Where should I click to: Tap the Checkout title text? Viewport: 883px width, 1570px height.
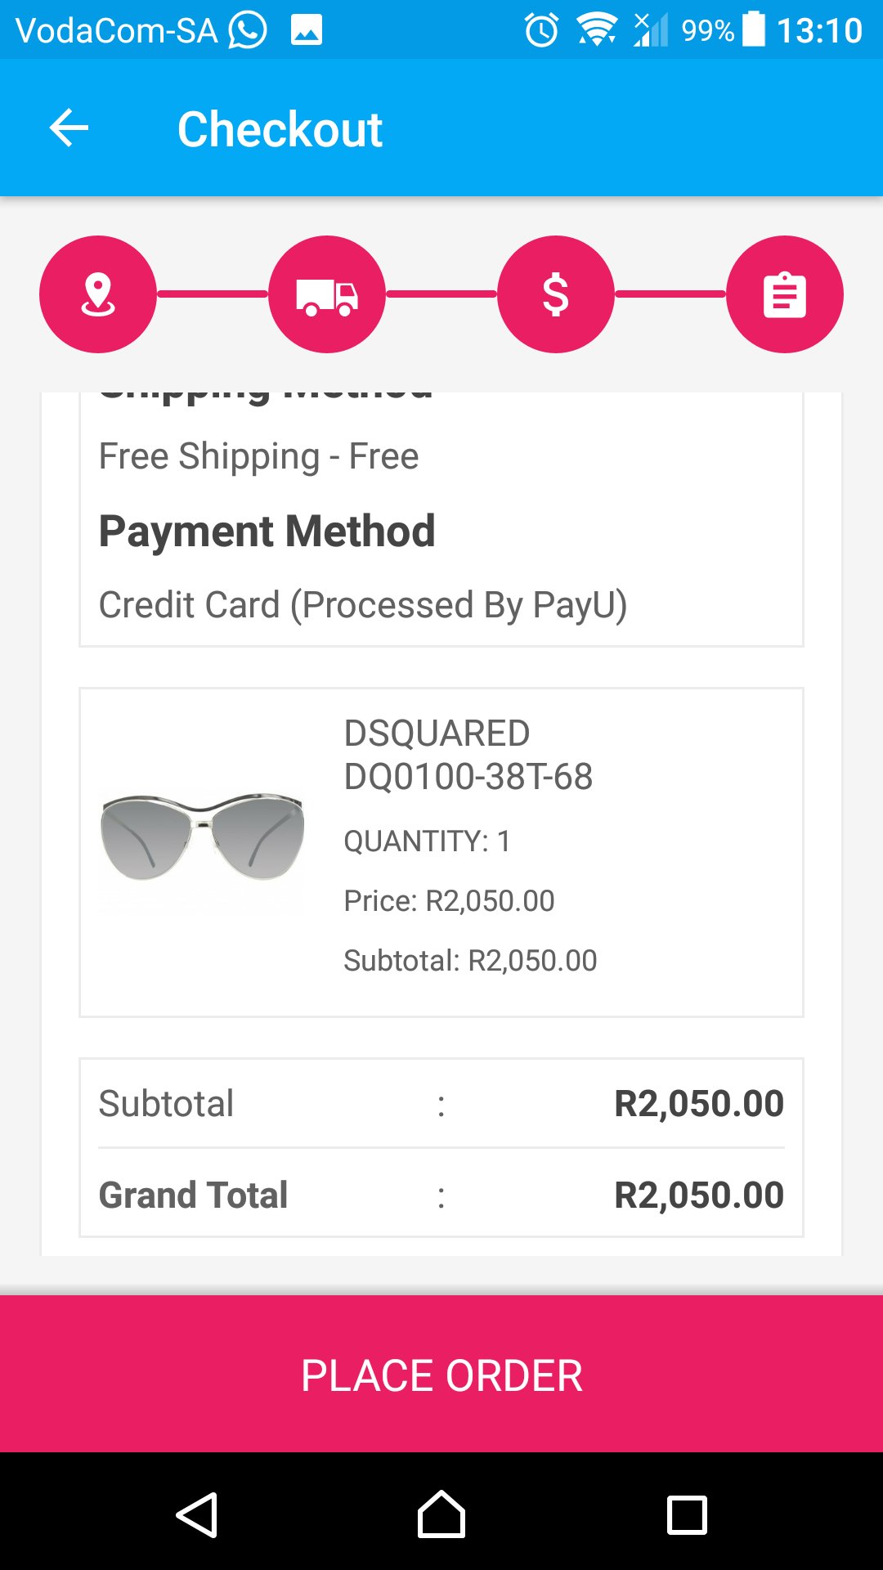tap(280, 129)
